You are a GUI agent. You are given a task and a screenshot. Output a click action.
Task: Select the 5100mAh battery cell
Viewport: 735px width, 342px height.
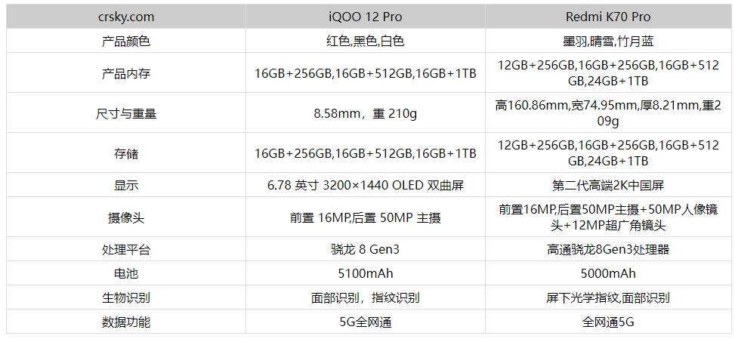click(366, 273)
